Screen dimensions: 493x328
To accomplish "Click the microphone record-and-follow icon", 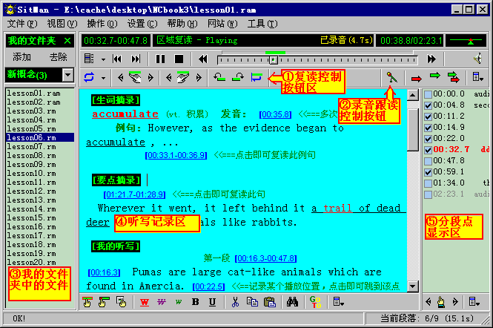I will 391,77.
